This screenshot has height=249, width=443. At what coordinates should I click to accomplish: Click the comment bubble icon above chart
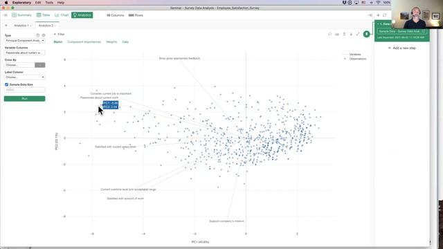click(329, 34)
